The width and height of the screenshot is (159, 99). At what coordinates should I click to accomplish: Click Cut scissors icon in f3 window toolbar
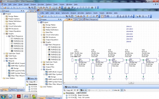coord(49,16)
